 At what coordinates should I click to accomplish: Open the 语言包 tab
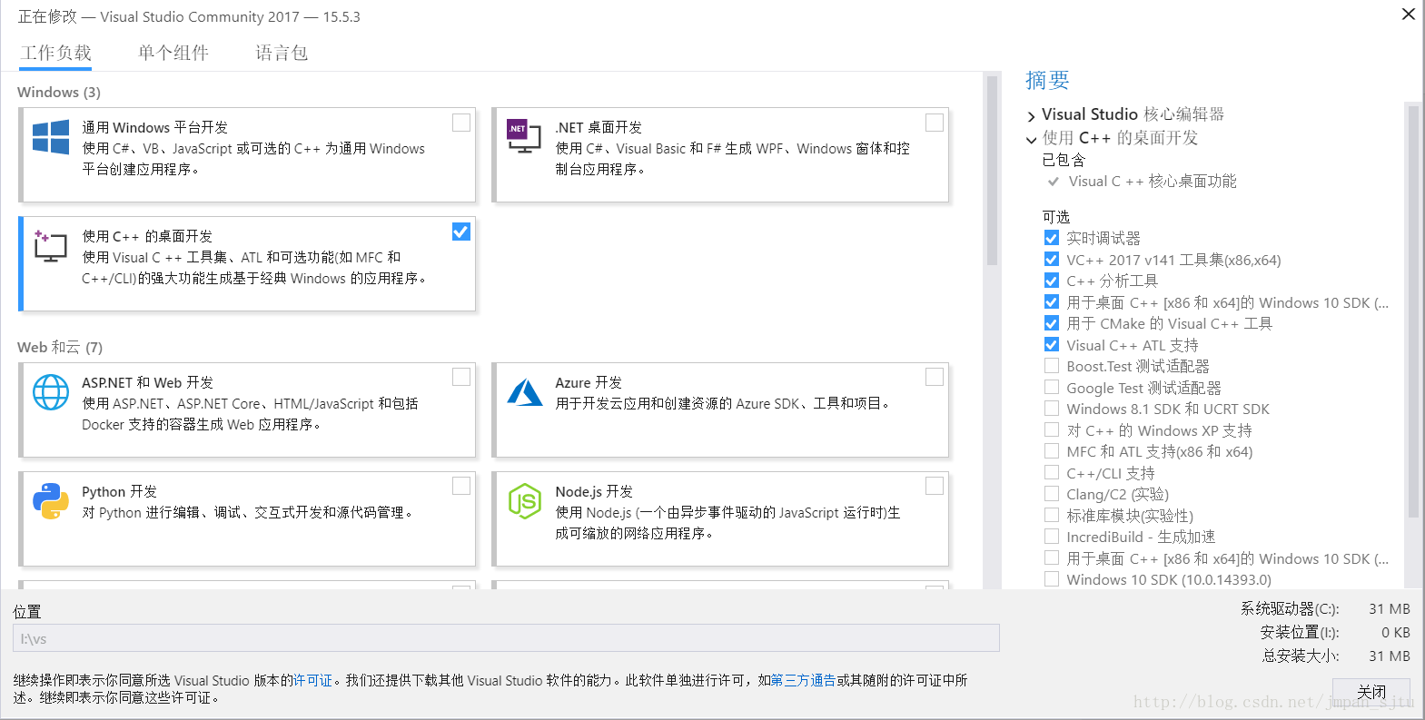coord(282,53)
